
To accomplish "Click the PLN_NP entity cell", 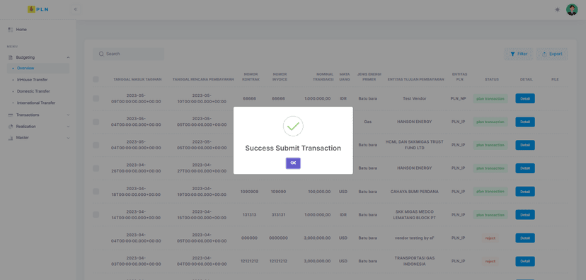I will point(459,98).
